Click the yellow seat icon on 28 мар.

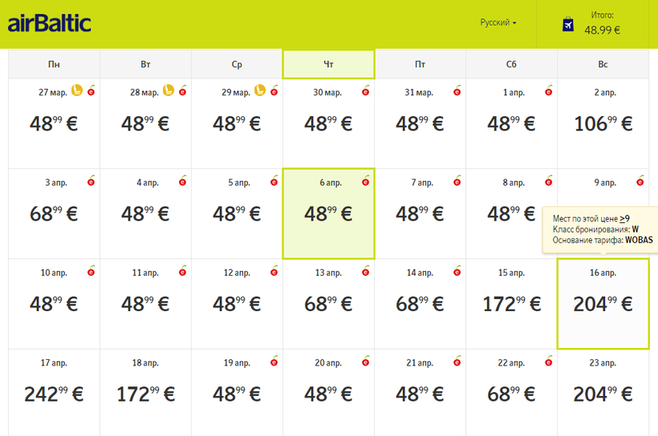click(x=169, y=91)
